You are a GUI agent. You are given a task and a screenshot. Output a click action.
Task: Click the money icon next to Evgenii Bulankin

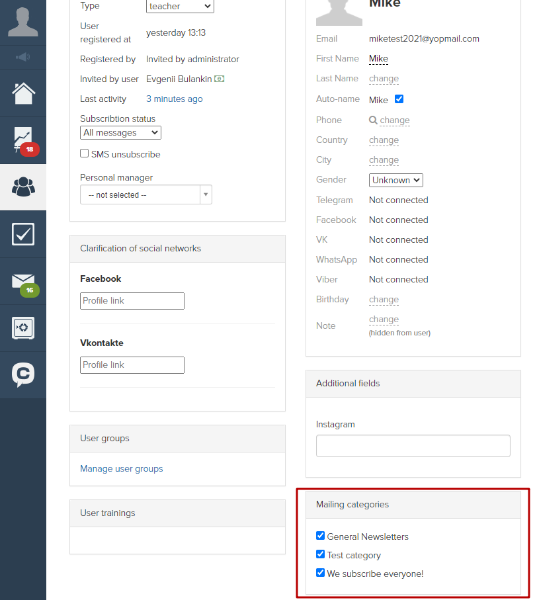(x=219, y=79)
